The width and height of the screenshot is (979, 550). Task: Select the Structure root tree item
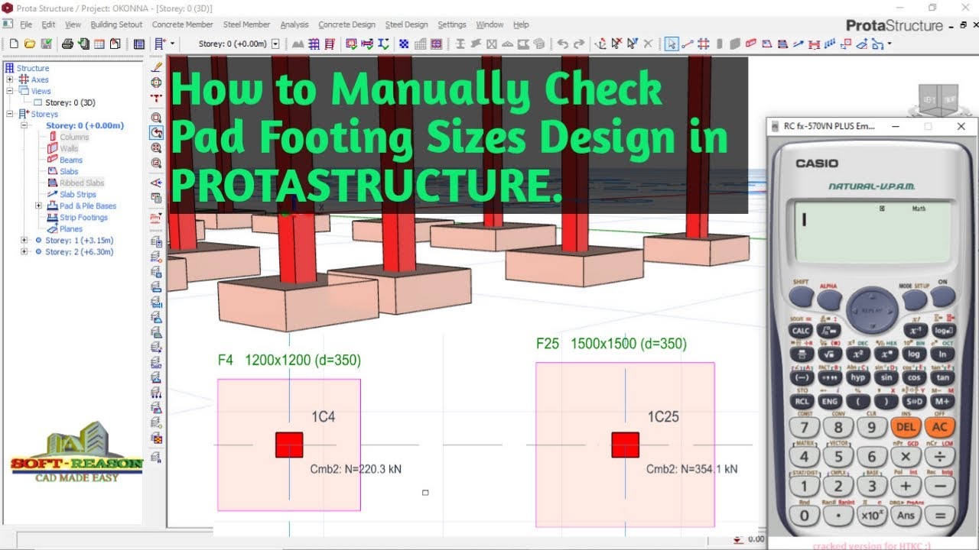33,68
